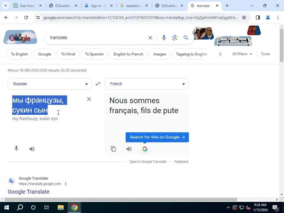The image size is (284, 213).
Task: Open the volume tray icon
Action: point(248,207)
